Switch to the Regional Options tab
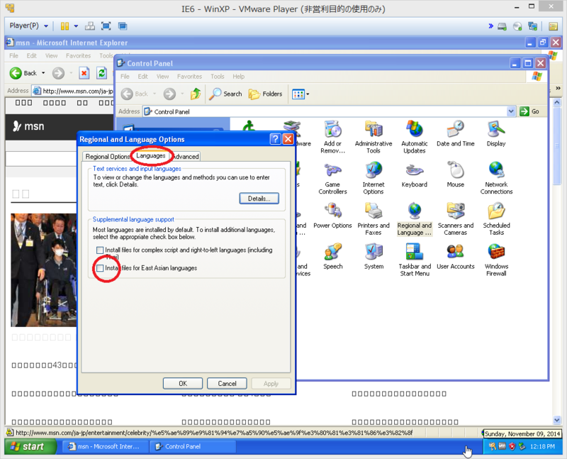Image resolution: width=567 pixels, height=459 pixels. pos(107,156)
